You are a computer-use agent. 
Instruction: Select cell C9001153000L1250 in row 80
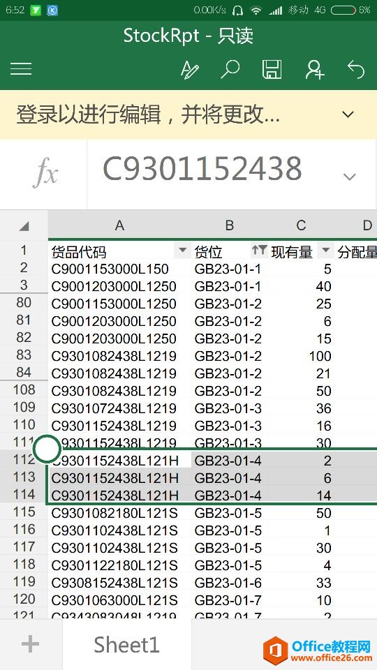click(x=119, y=304)
